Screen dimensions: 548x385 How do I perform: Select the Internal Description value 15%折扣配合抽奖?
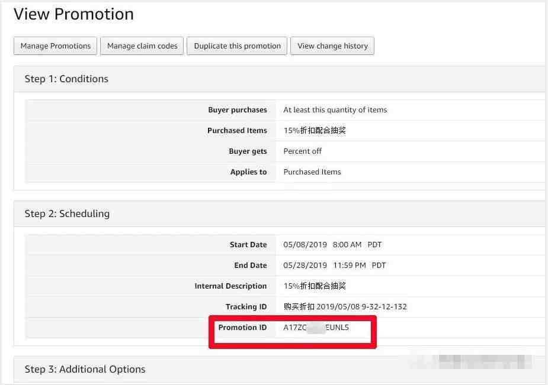pyautogui.click(x=315, y=286)
